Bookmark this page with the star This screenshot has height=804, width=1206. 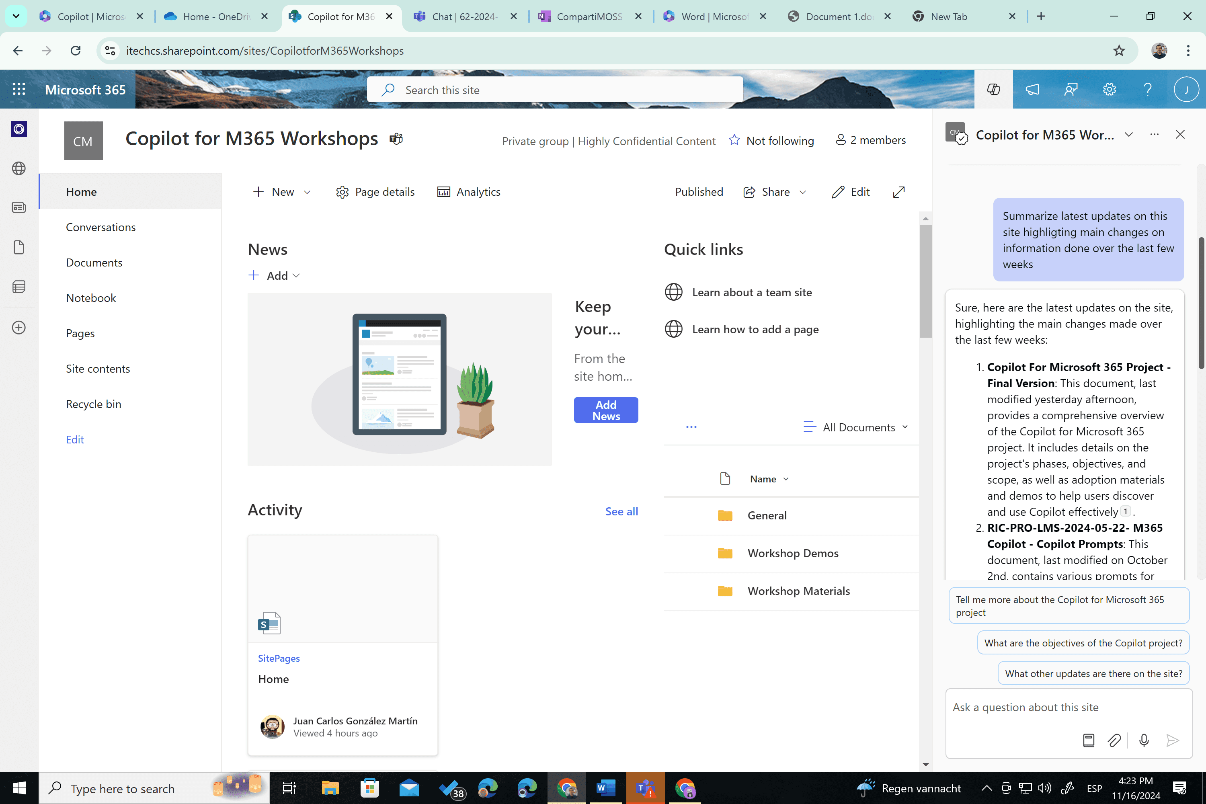coord(1119,51)
